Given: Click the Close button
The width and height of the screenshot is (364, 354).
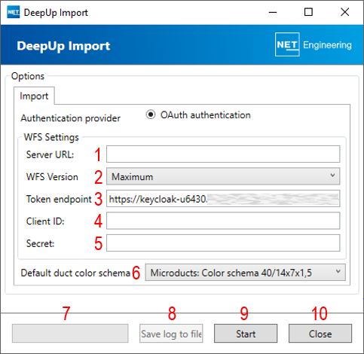Looking at the screenshot, I should pos(320,334).
